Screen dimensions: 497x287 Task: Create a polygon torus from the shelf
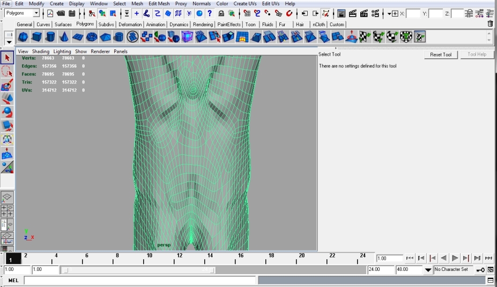[92, 37]
